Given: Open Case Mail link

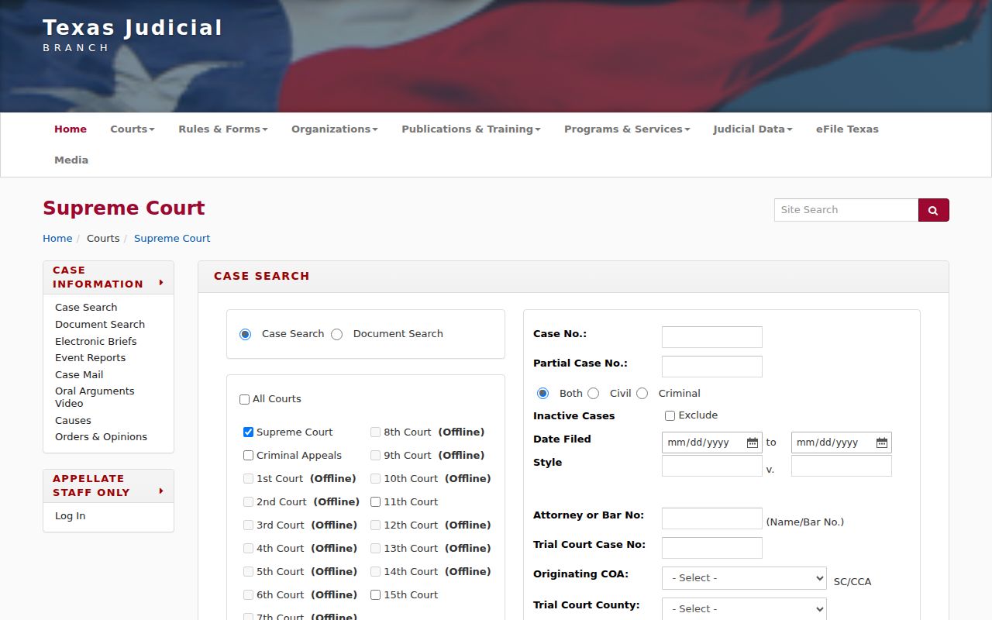Looking at the screenshot, I should (79, 375).
